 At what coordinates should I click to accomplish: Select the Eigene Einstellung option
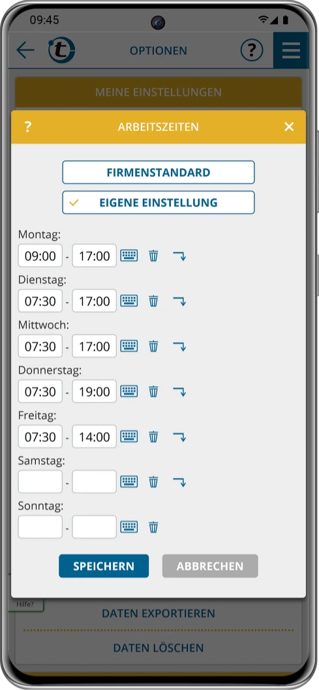(159, 202)
